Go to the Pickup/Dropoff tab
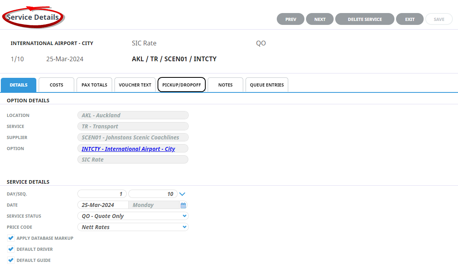The height and width of the screenshot is (269, 458). (x=182, y=85)
